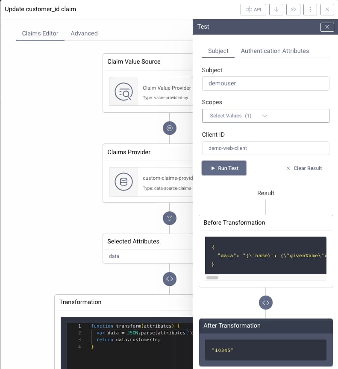
Task: Select the Authentication Attributes tab
Action: (275, 51)
